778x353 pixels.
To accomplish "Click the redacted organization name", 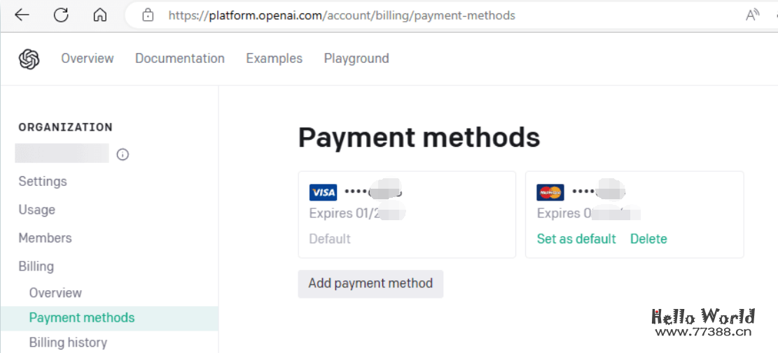I will [62, 153].
